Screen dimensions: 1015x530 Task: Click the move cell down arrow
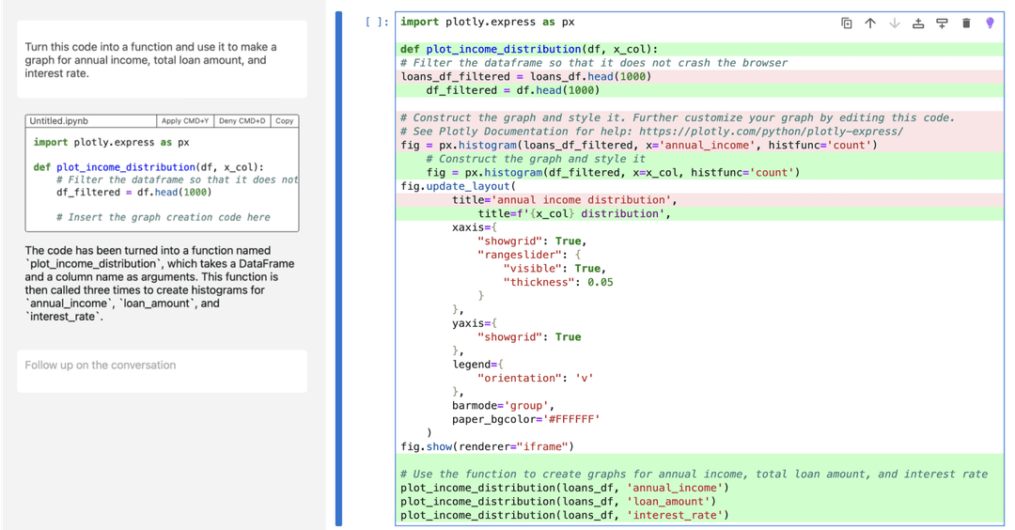894,23
